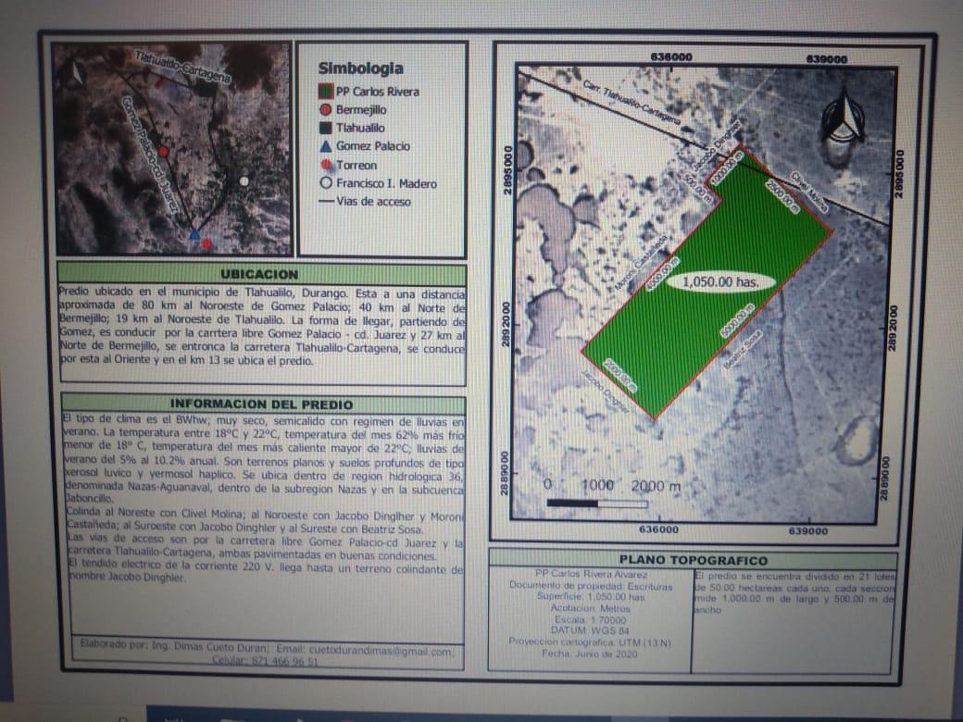Click the '636000' coordinate above the map
The width and height of the screenshot is (963, 722).
(671, 56)
